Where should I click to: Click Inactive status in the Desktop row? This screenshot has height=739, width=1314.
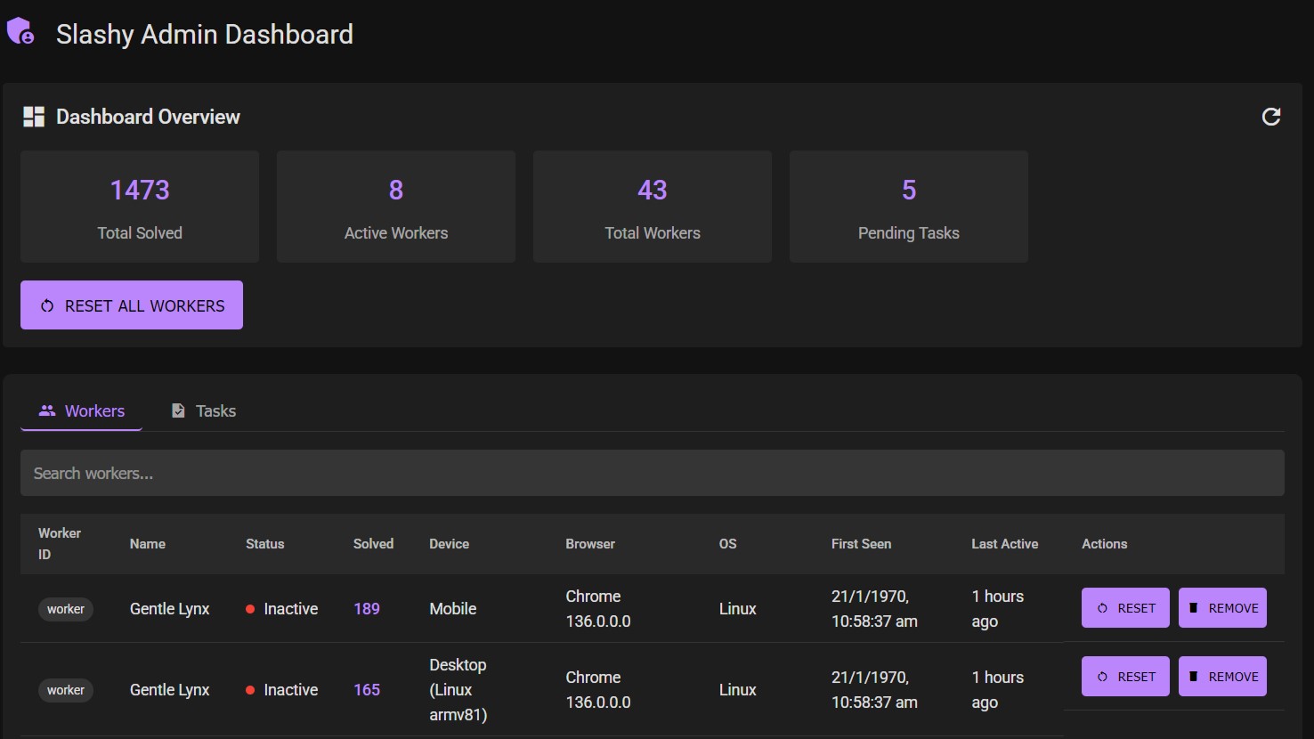click(281, 690)
